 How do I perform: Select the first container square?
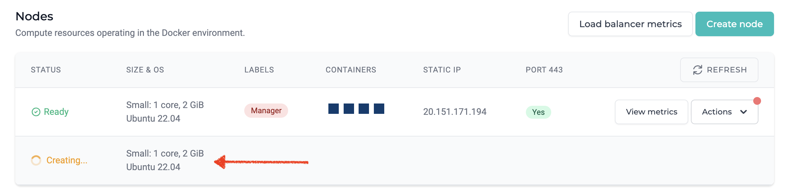pyautogui.click(x=334, y=109)
